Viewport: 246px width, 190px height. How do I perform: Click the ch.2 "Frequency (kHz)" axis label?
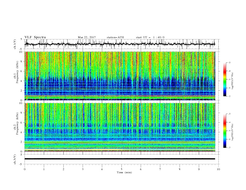17,124
